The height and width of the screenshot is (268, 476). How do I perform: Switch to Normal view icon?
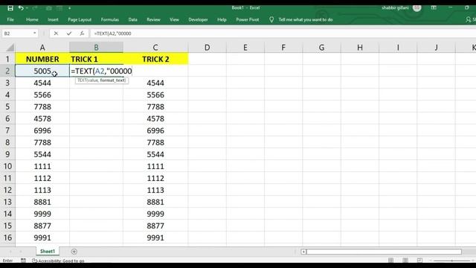click(x=390, y=261)
